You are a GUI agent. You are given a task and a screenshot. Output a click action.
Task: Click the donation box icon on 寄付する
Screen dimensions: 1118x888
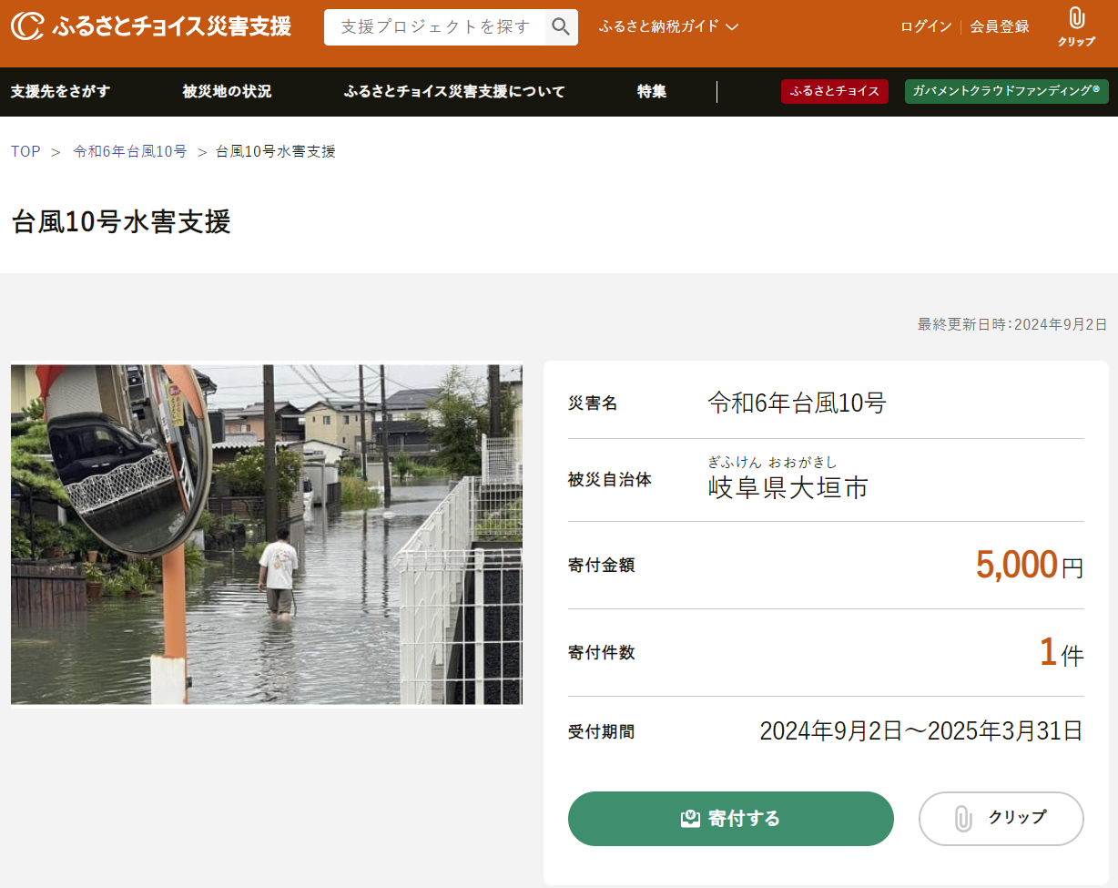[690, 818]
